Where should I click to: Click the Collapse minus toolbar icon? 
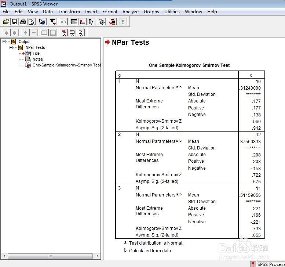tap(34, 33)
